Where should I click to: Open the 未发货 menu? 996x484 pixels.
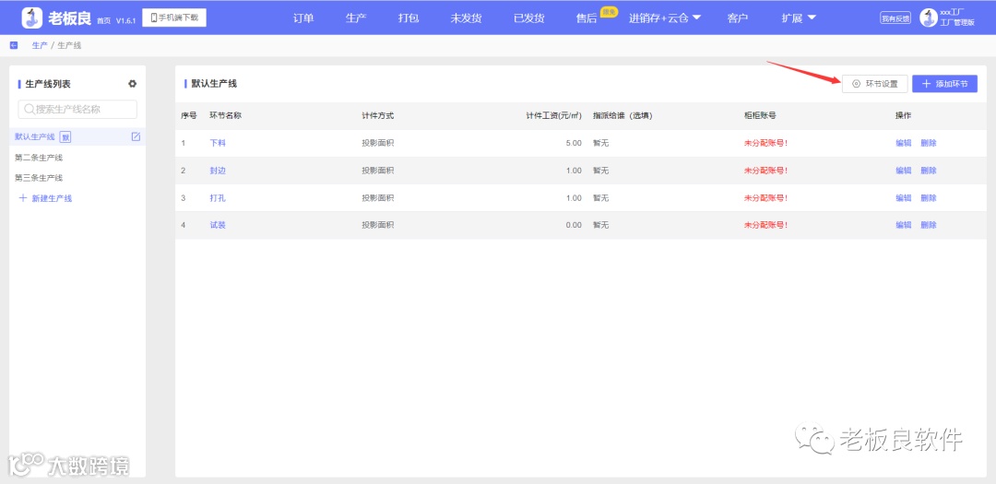467,18
